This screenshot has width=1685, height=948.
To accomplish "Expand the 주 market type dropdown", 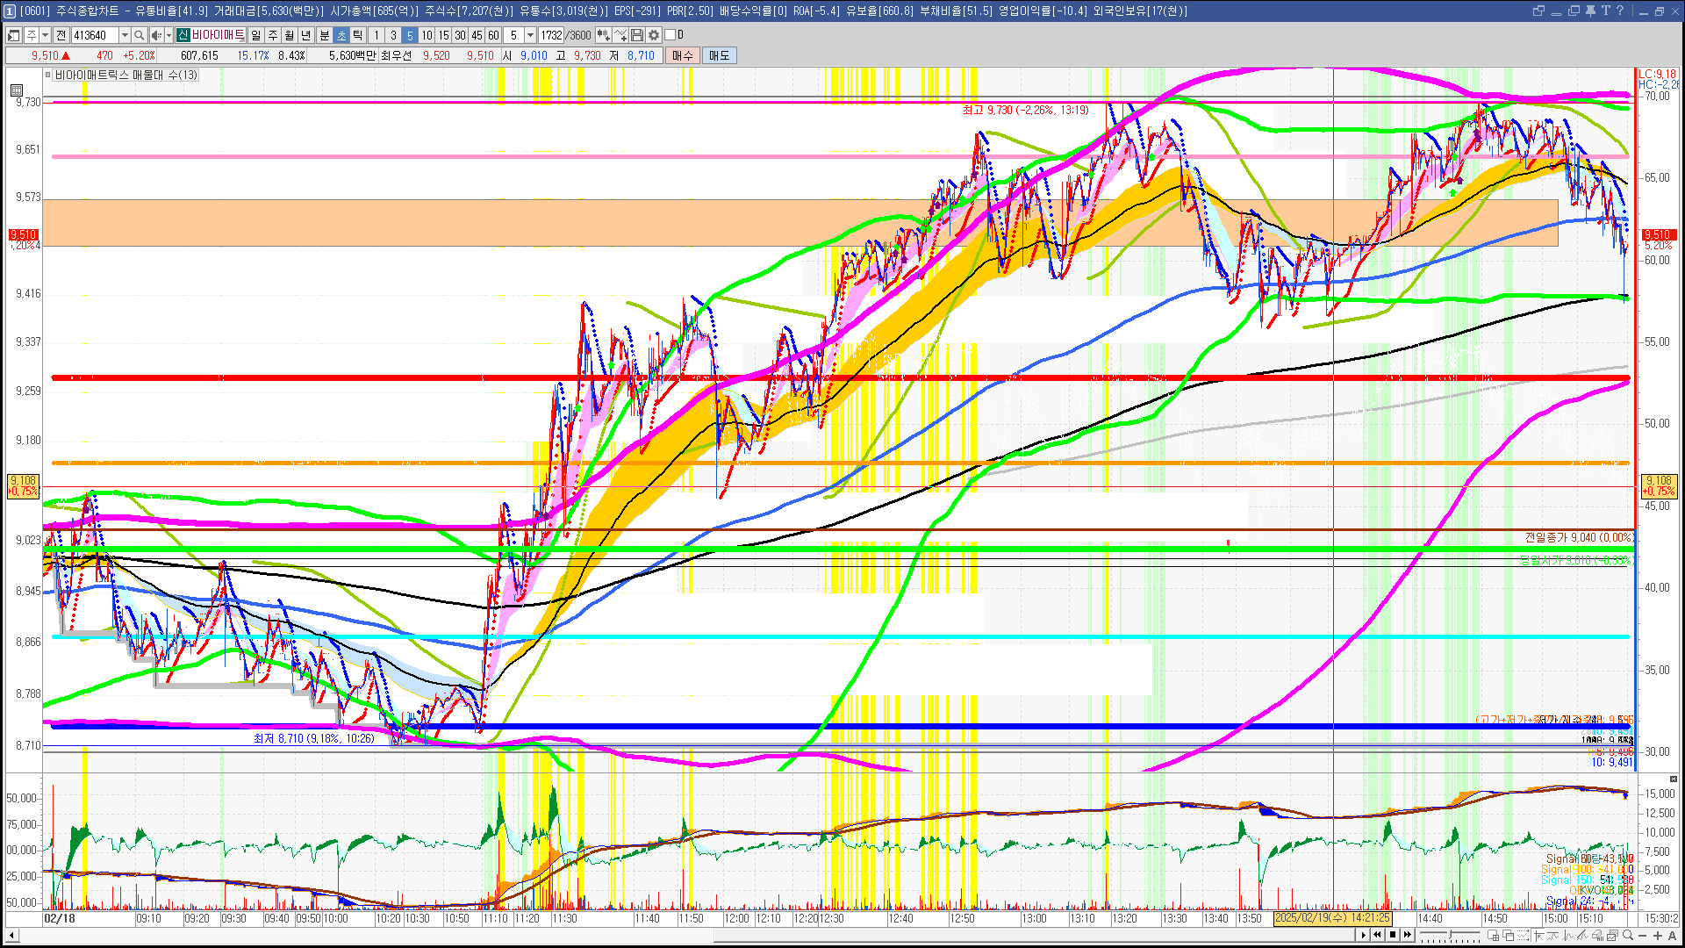I will click(x=45, y=35).
